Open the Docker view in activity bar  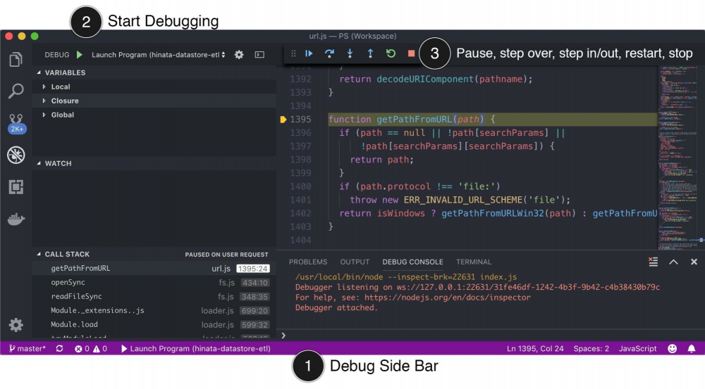(x=16, y=219)
